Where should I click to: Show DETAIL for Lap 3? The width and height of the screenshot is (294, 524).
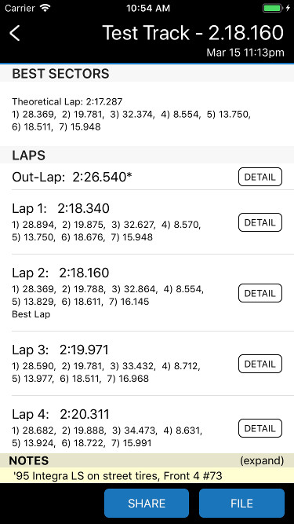[260, 364]
